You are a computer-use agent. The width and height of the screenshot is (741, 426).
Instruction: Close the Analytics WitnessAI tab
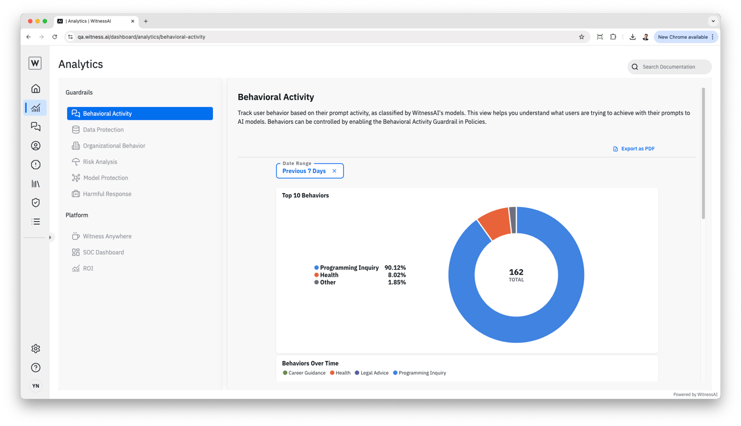pos(132,21)
